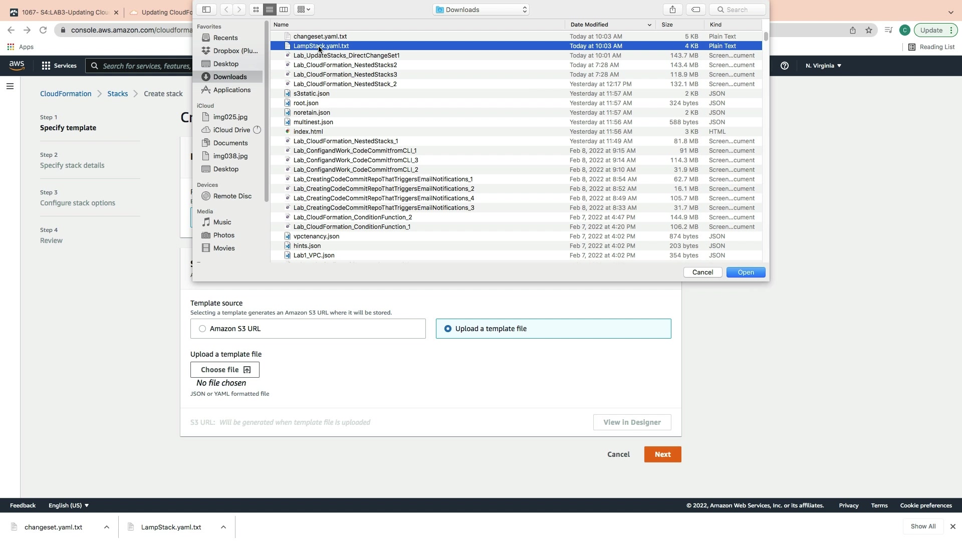Click the AWS support help icon
The height and width of the screenshot is (541, 962).
click(785, 66)
